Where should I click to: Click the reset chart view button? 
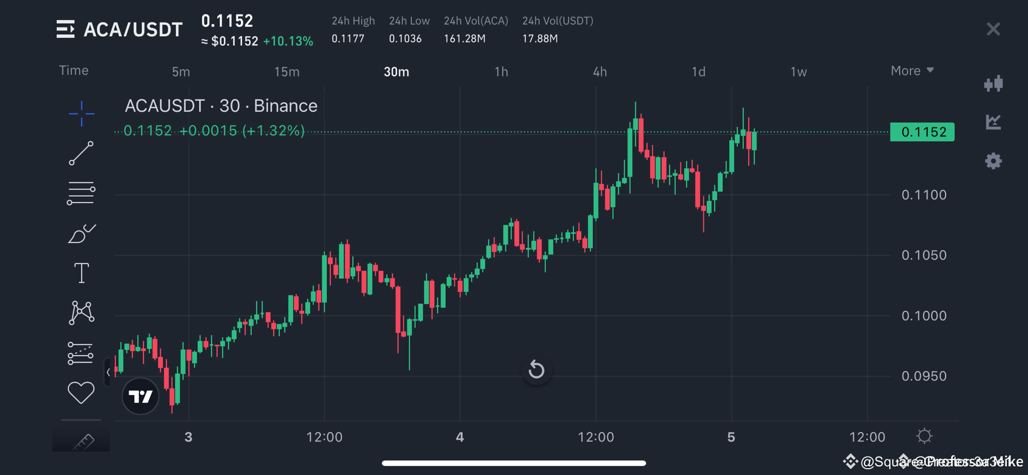tap(536, 369)
